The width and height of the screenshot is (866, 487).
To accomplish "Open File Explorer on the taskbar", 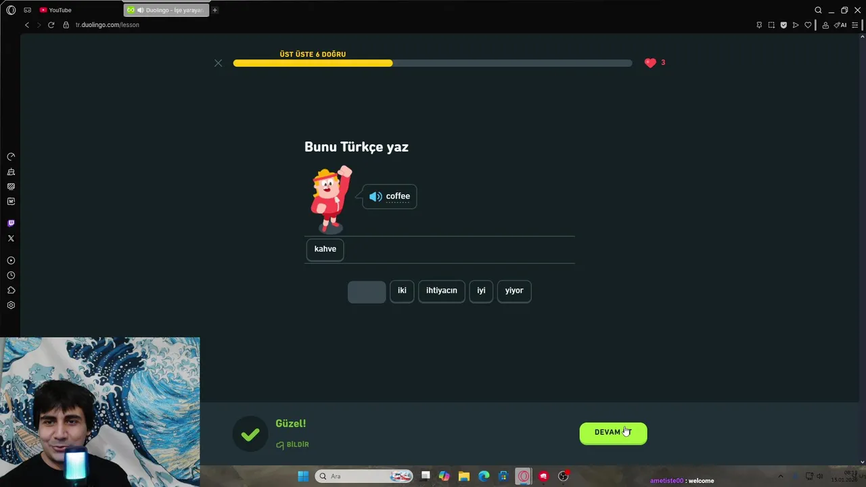I will (x=464, y=476).
